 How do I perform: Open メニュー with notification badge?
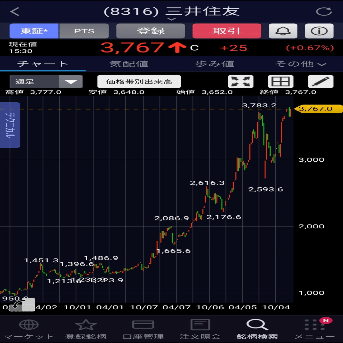[x=314, y=329]
